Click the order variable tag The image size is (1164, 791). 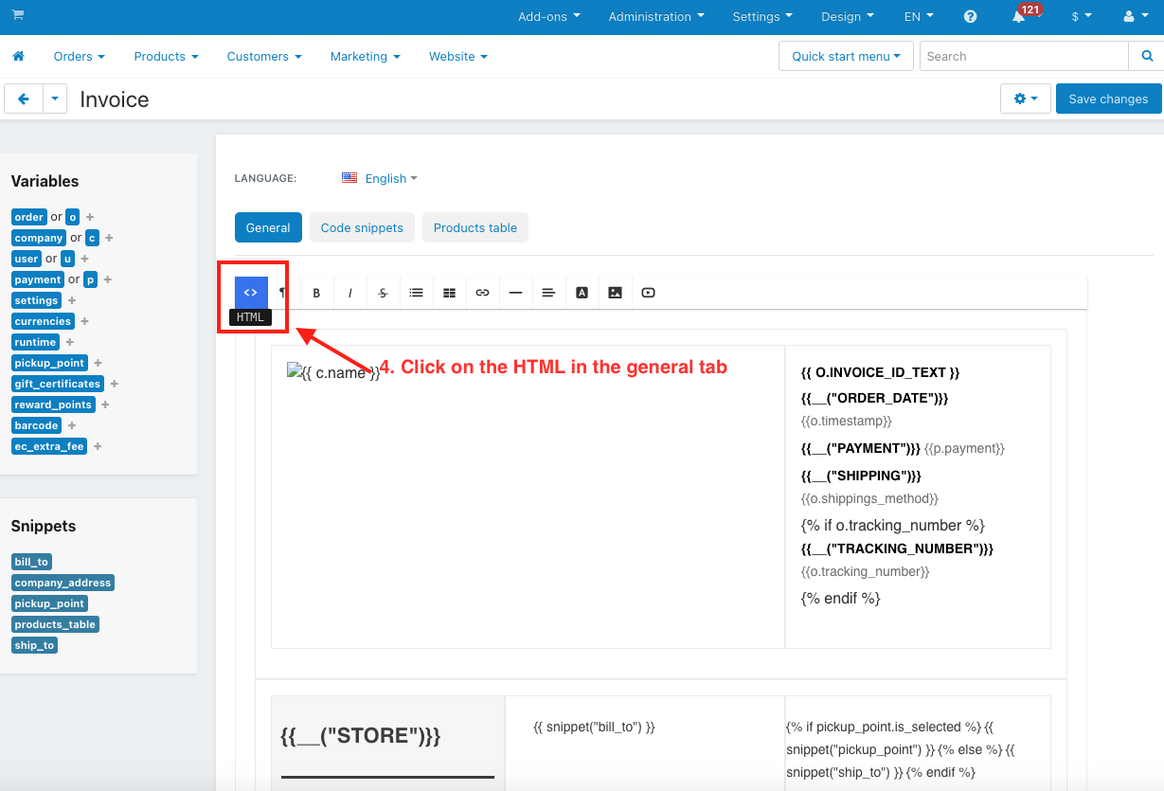click(x=29, y=217)
